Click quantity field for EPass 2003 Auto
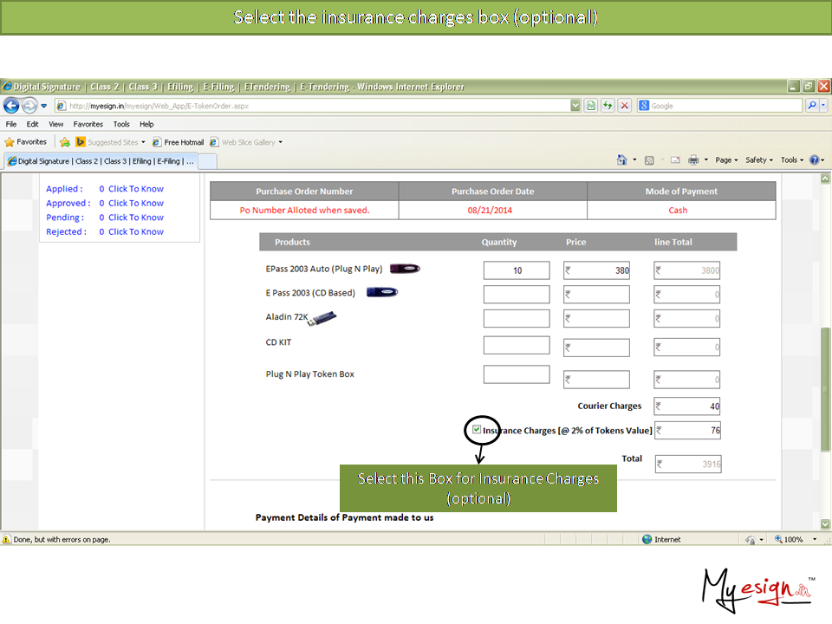 [x=517, y=270]
